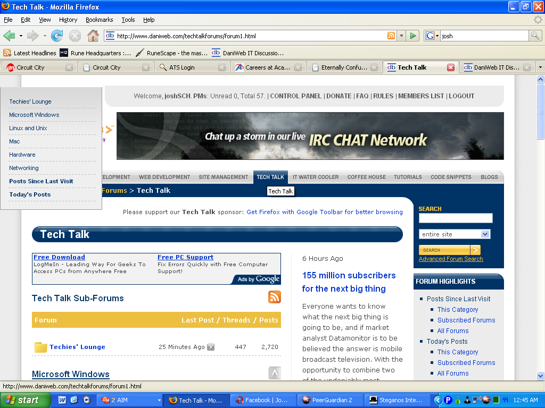Reload the page with the Refresh icon

56,36
